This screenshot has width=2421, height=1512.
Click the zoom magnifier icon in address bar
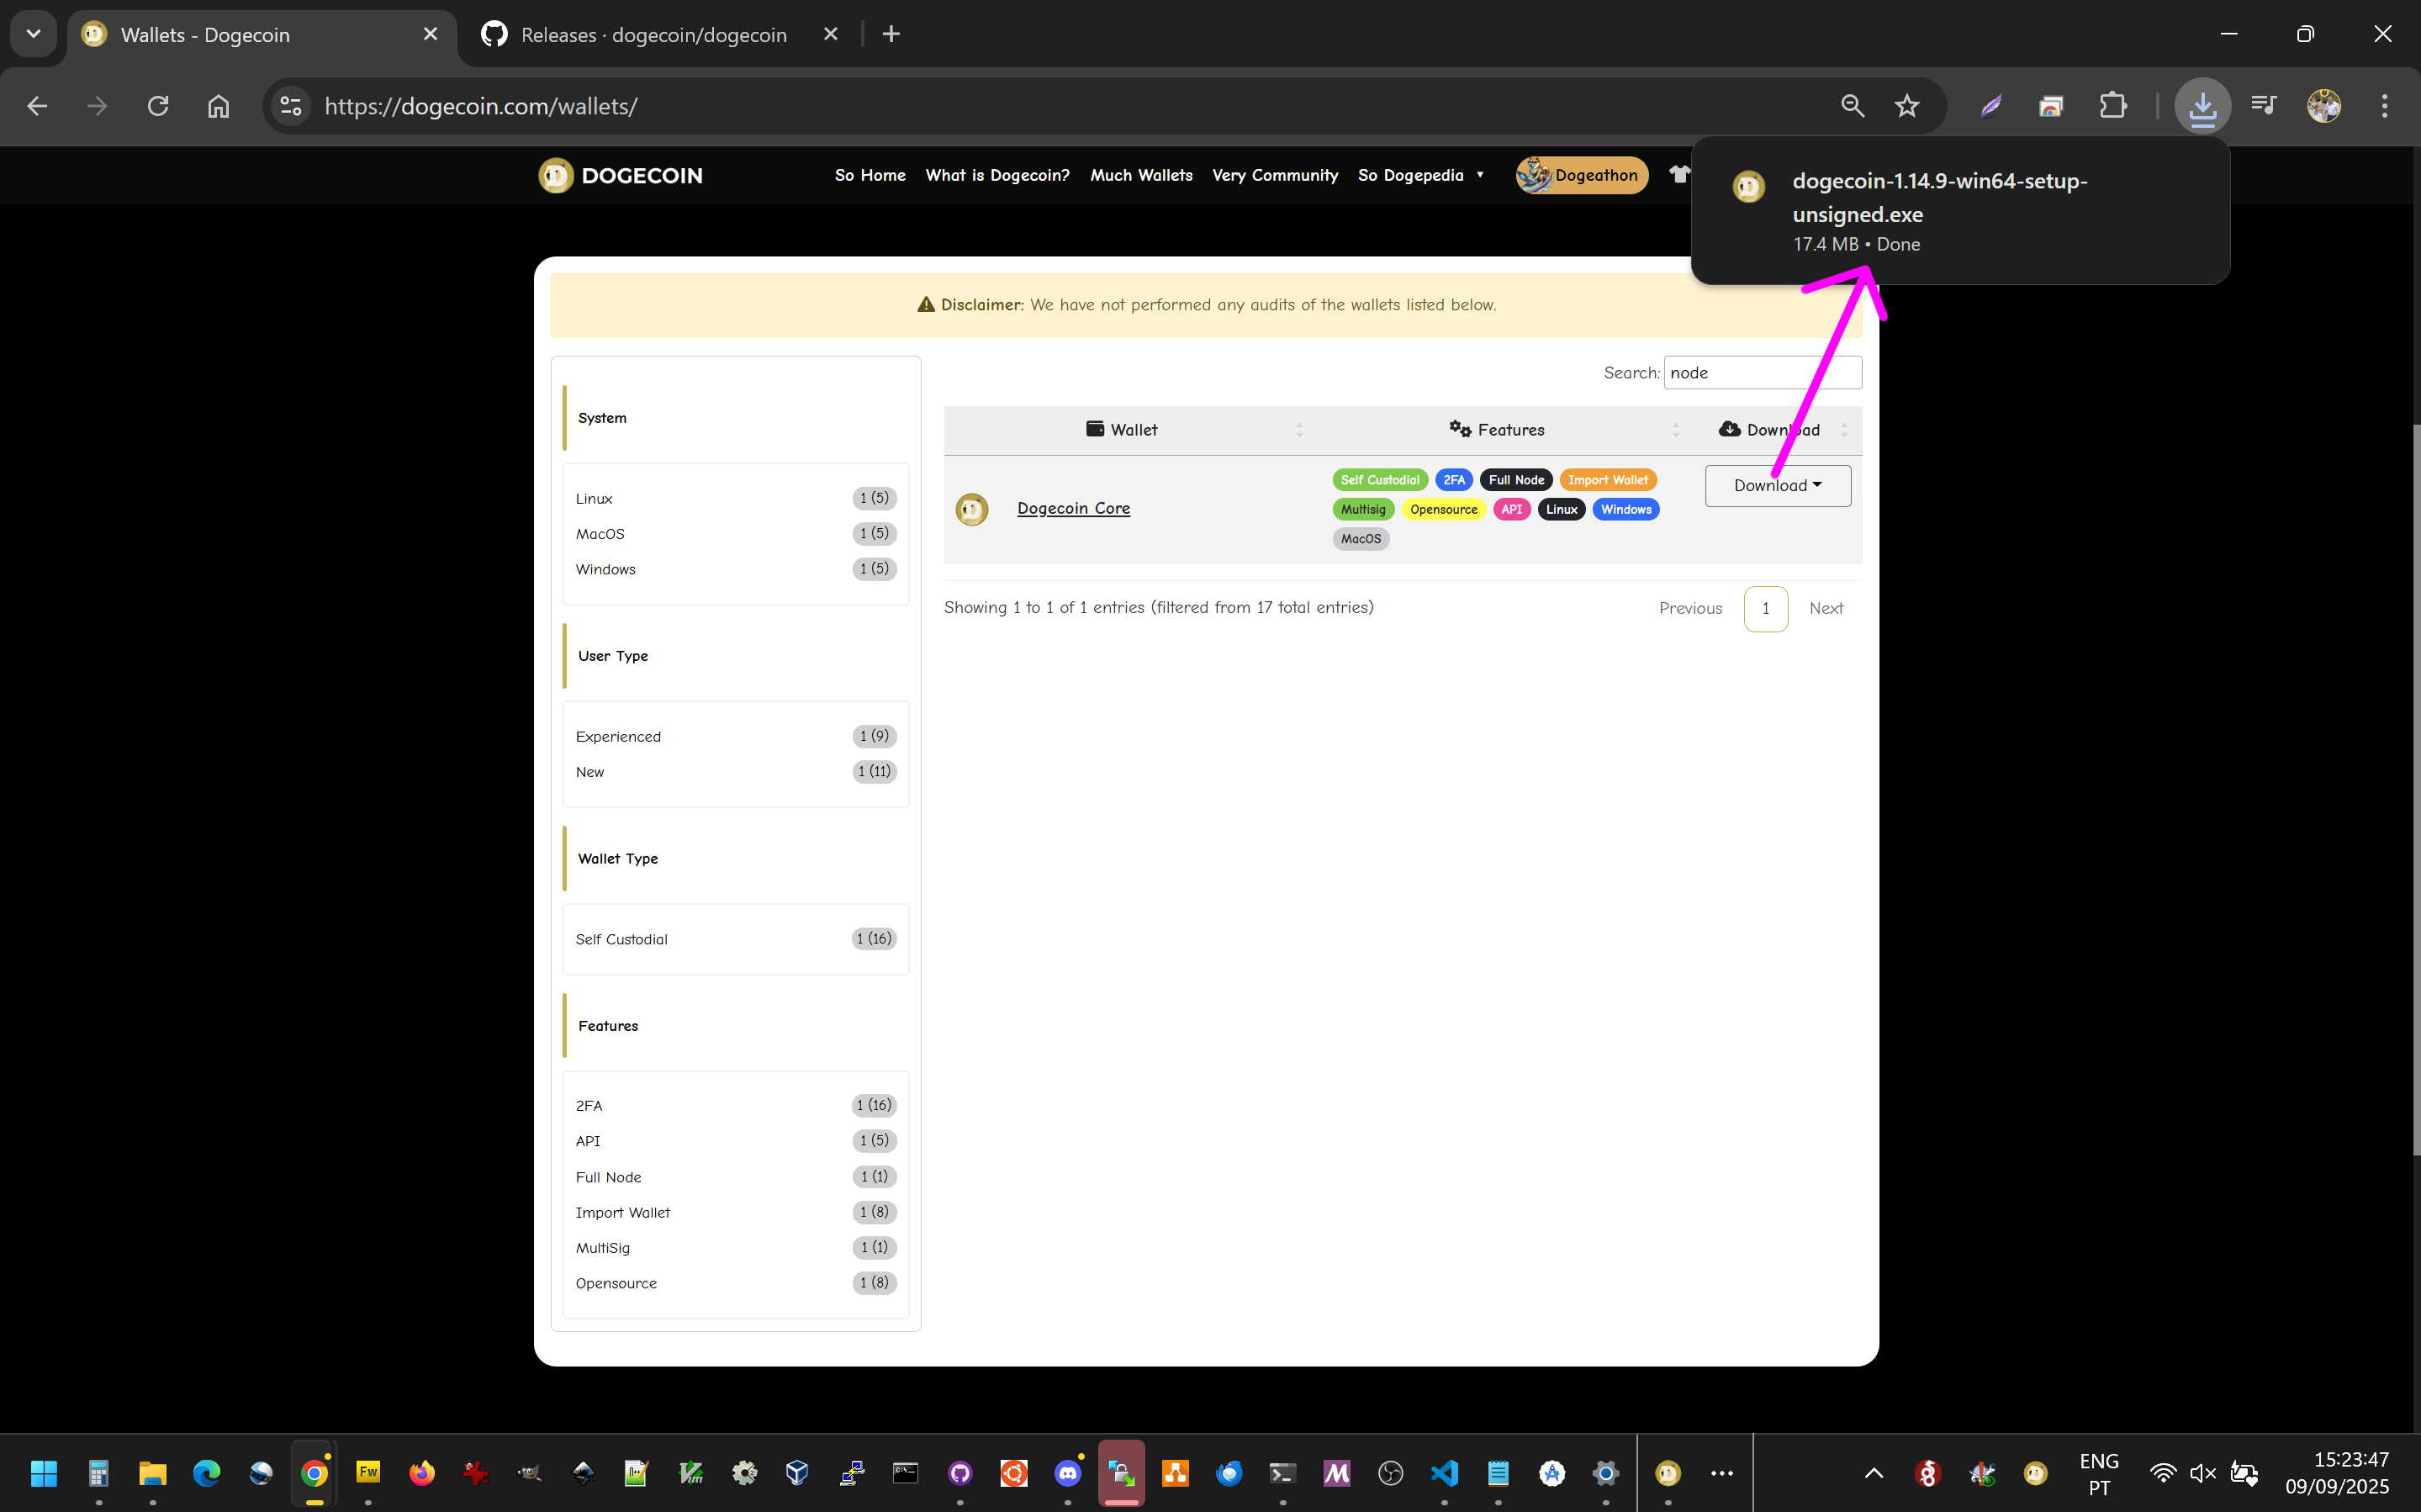[x=1852, y=106]
